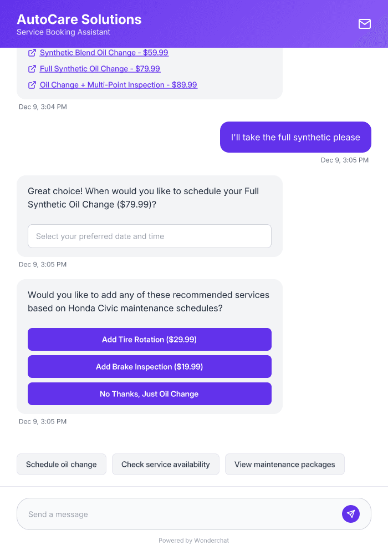This screenshot has width=388, height=555.
Task: Click the external link icon beside Full Synthetic
Action: click(32, 68)
